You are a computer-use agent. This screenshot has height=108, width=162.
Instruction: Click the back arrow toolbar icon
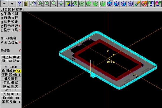[5, 4]
